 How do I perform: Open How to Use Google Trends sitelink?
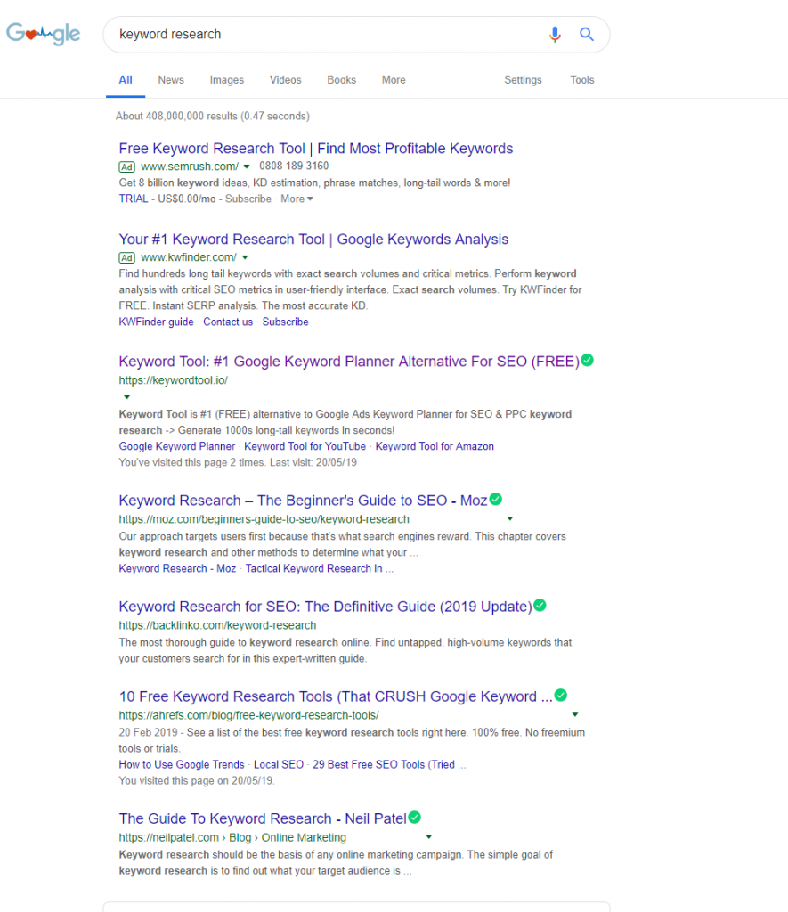click(182, 765)
